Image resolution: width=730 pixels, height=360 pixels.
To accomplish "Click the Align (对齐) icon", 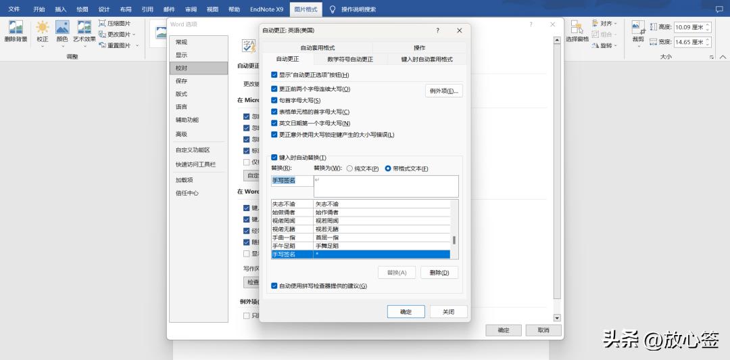I will [x=595, y=23].
